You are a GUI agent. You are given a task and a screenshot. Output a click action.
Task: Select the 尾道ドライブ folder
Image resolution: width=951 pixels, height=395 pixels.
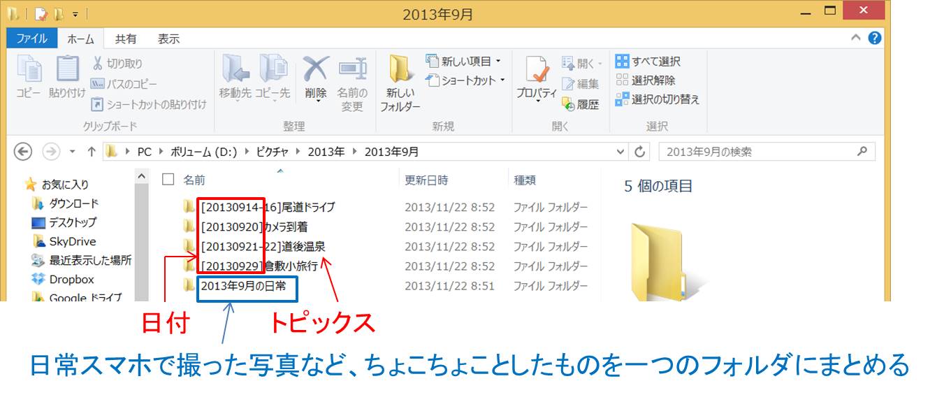click(259, 207)
